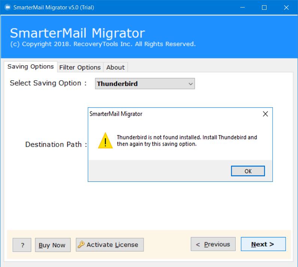Click the SmarterMail Migrator title bar app icon
This screenshot has width=298, height=267.
click(8, 7)
